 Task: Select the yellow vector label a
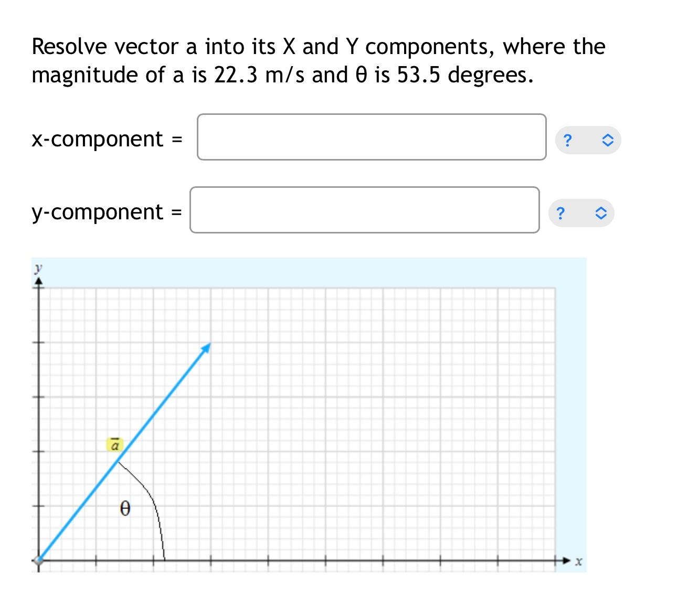[x=114, y=444]
